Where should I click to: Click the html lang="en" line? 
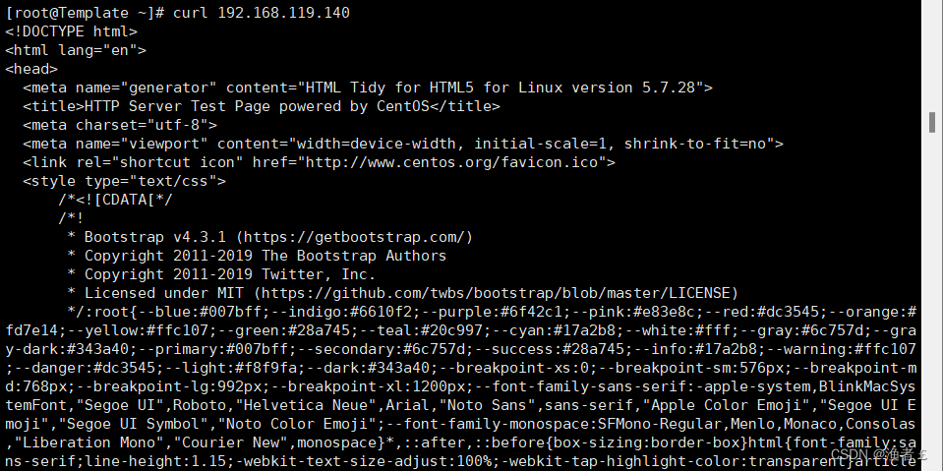[x=76, y=50]
